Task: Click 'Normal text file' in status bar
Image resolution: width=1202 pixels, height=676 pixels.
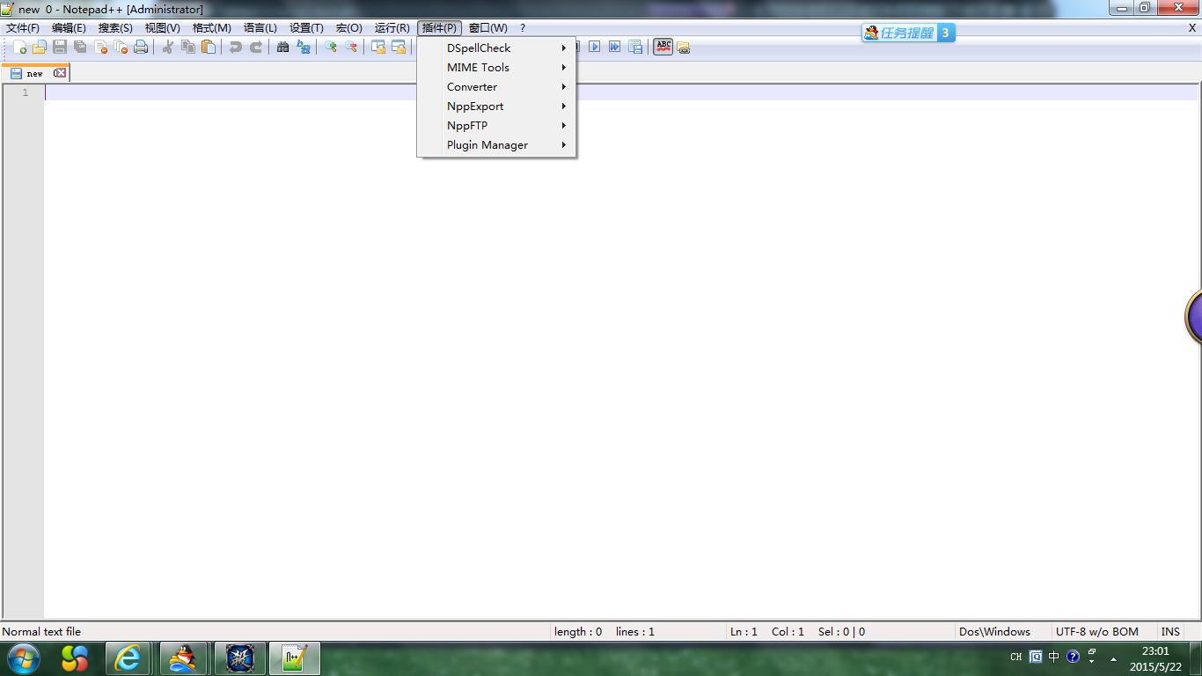Action: [41, 631]
